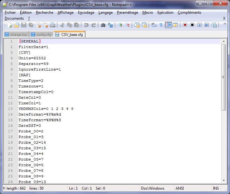Toggle indent guide toolbar button
230x194 pixels.
[x=168, y=25]
